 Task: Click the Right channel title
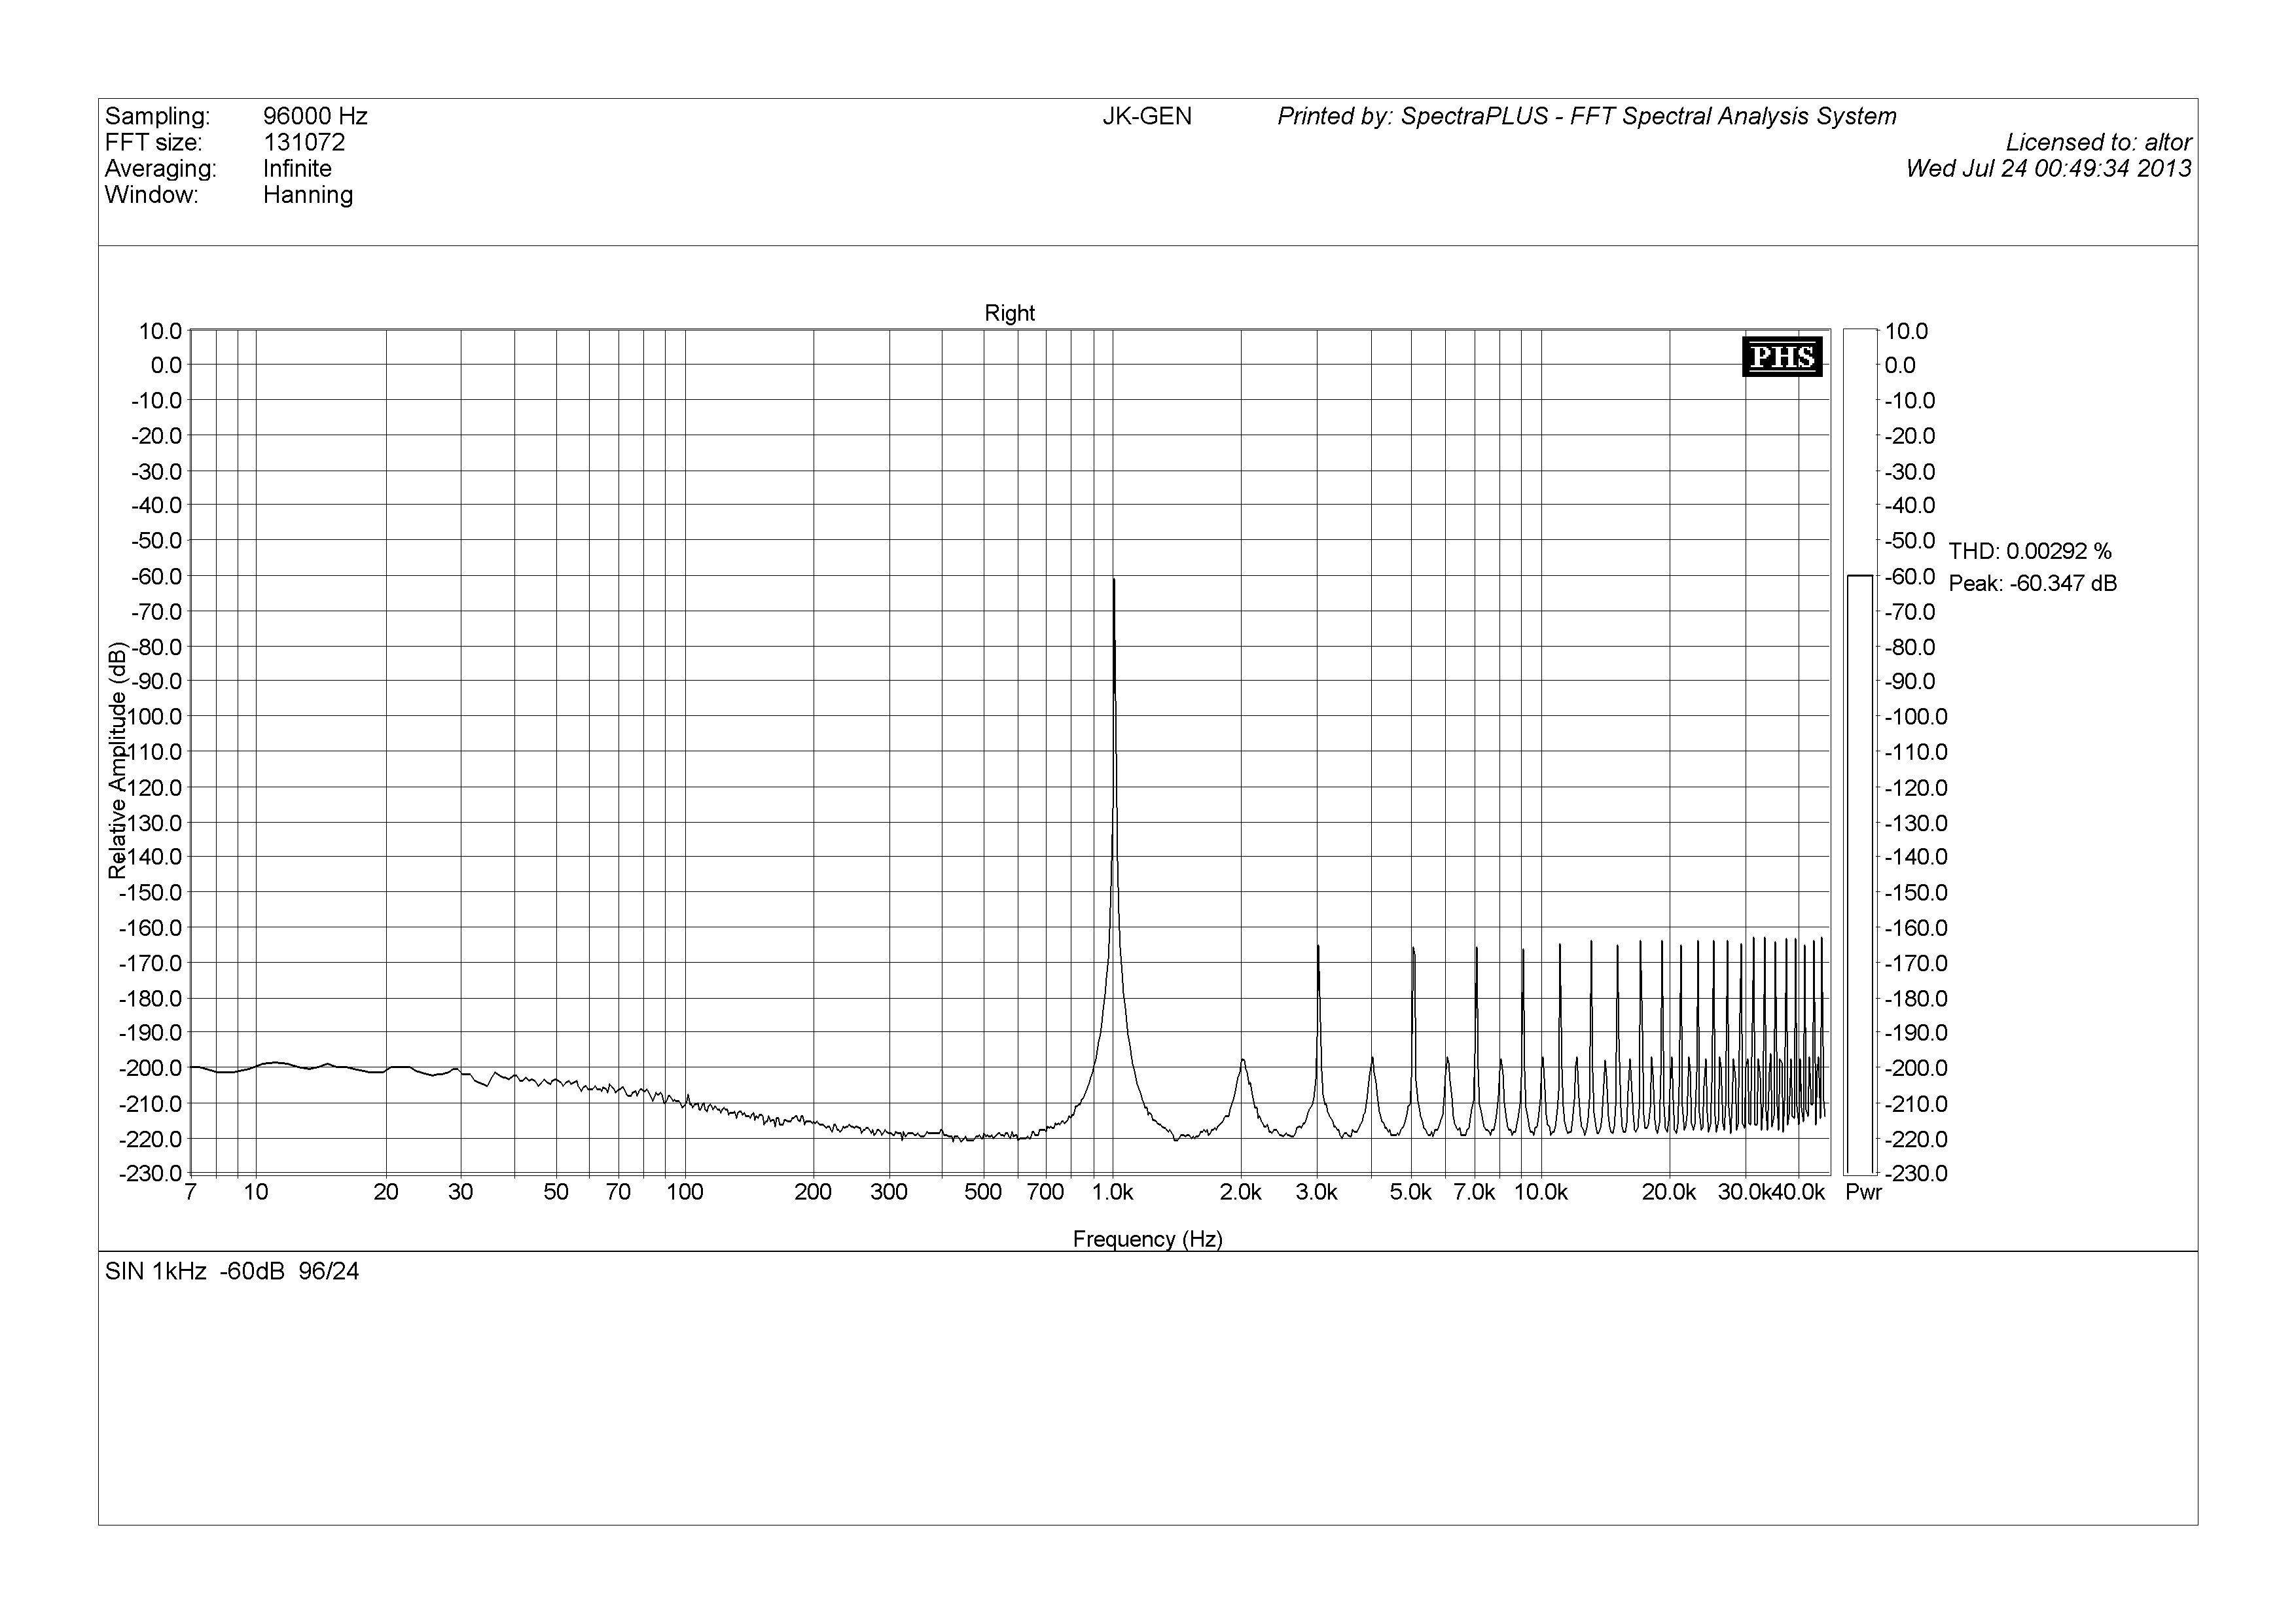coord(1009,313)
